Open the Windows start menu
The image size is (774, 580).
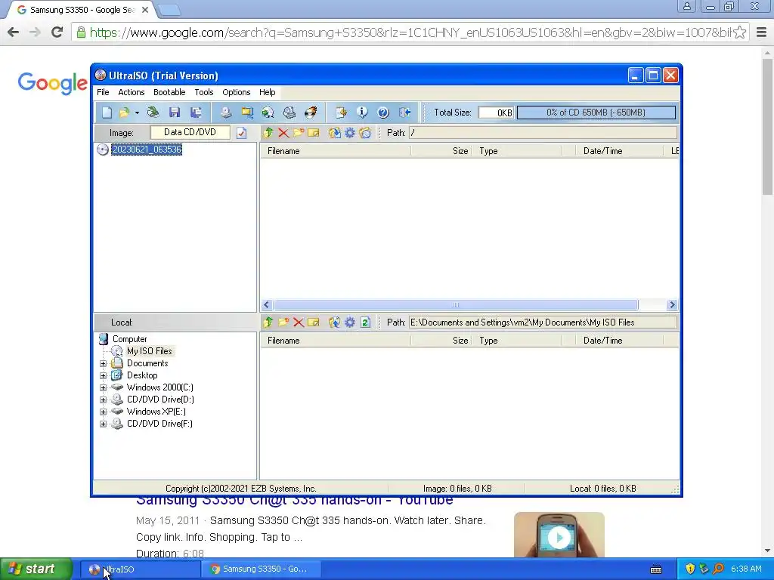(x=36, y=569)
